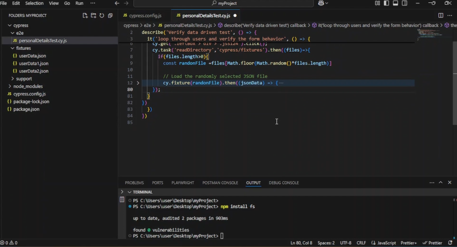Viewport: 457px width, 247px height.
Task: Click the New File icon in Explorer
Action: pyautogui.click(x=85, y=15)
